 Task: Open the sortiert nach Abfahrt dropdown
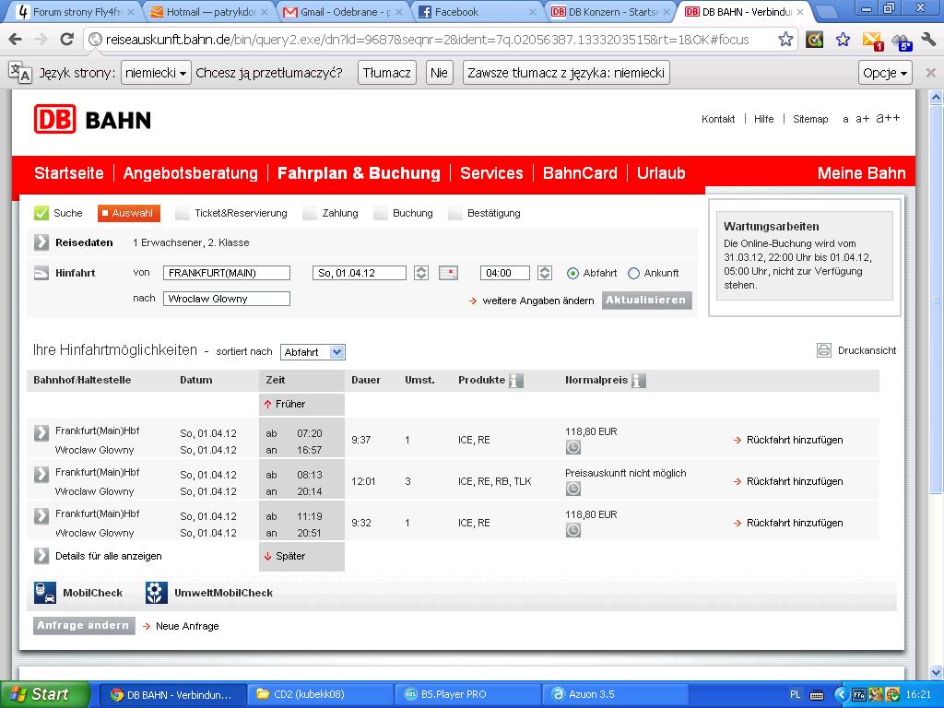coord(313,352)
